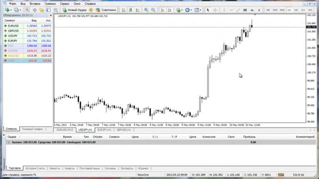
Task: Open the Вставка menu
Action: [35, 3]
